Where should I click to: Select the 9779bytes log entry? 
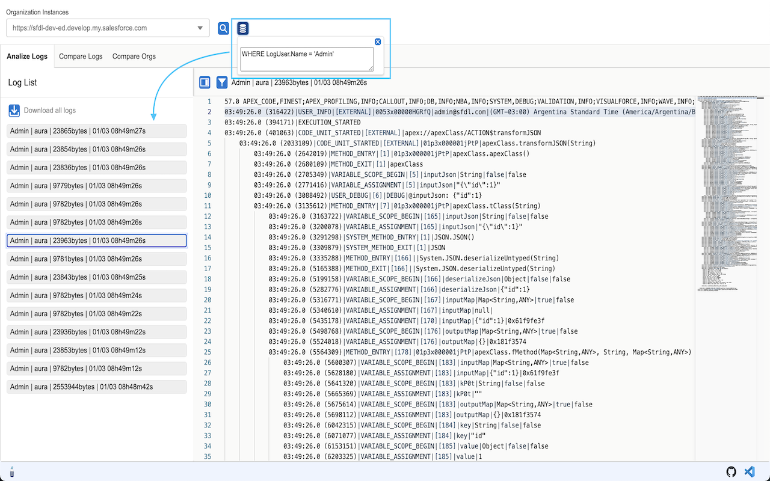tap(97, 186)
